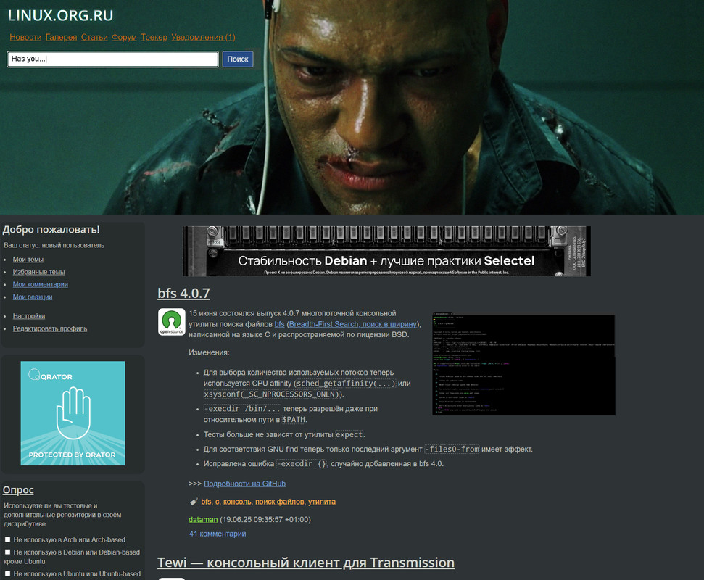
Task: Click the sched_getaffinity(...) code snippet
Action: click(345, 384)
